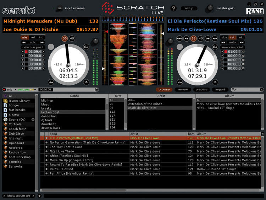Click the setup button
This screenshot has width=266, height=200.
(189, 8)
